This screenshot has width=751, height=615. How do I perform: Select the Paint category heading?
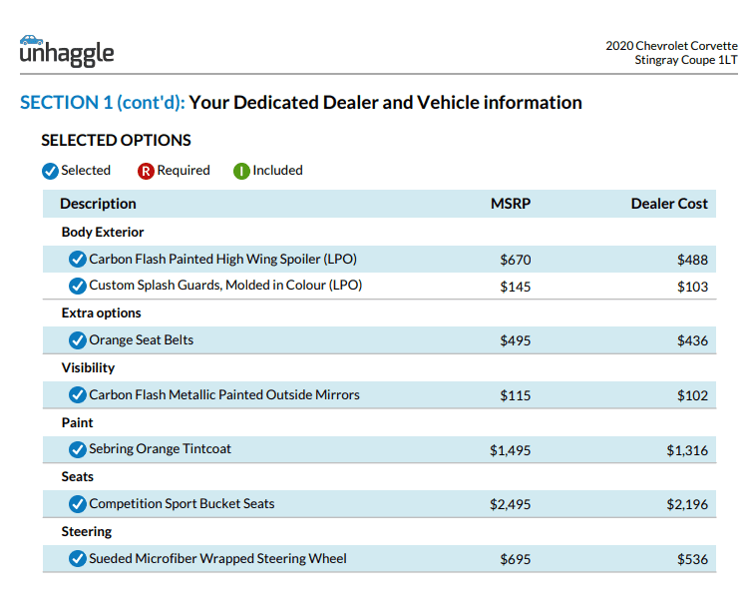[77, 422]
